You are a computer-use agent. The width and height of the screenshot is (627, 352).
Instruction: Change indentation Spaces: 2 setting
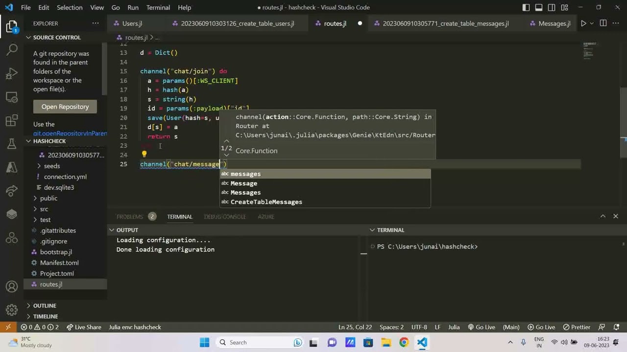click(x=391, y=327)
